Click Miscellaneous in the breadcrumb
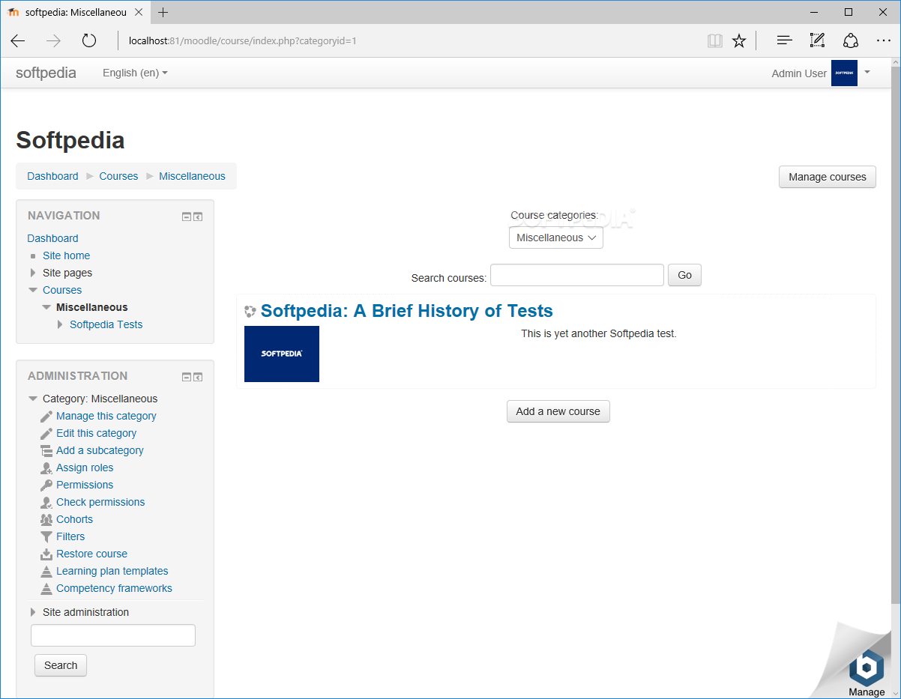Screen dimensions: 901x699 (192, 176)
